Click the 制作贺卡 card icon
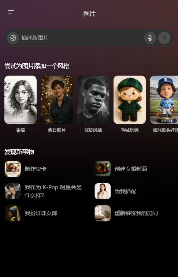 pyautogui.click(x=13, y=169)
